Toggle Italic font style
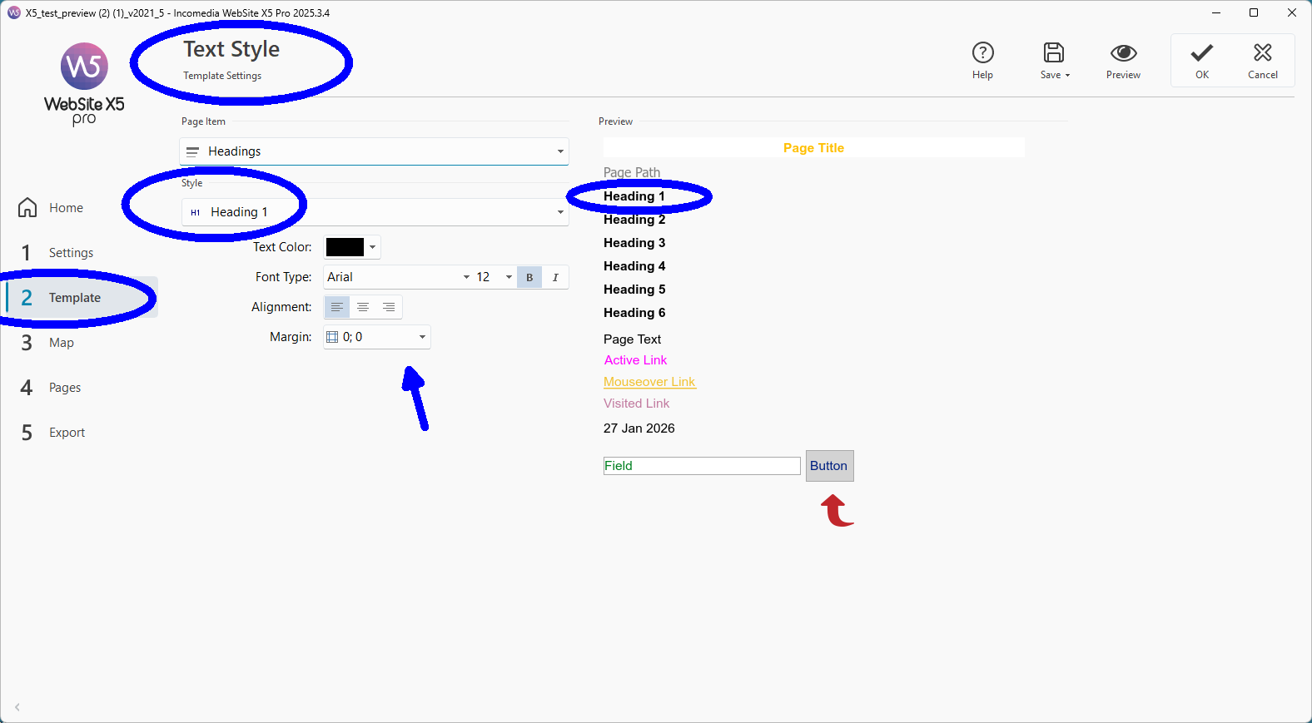 [x=555, y=277]
